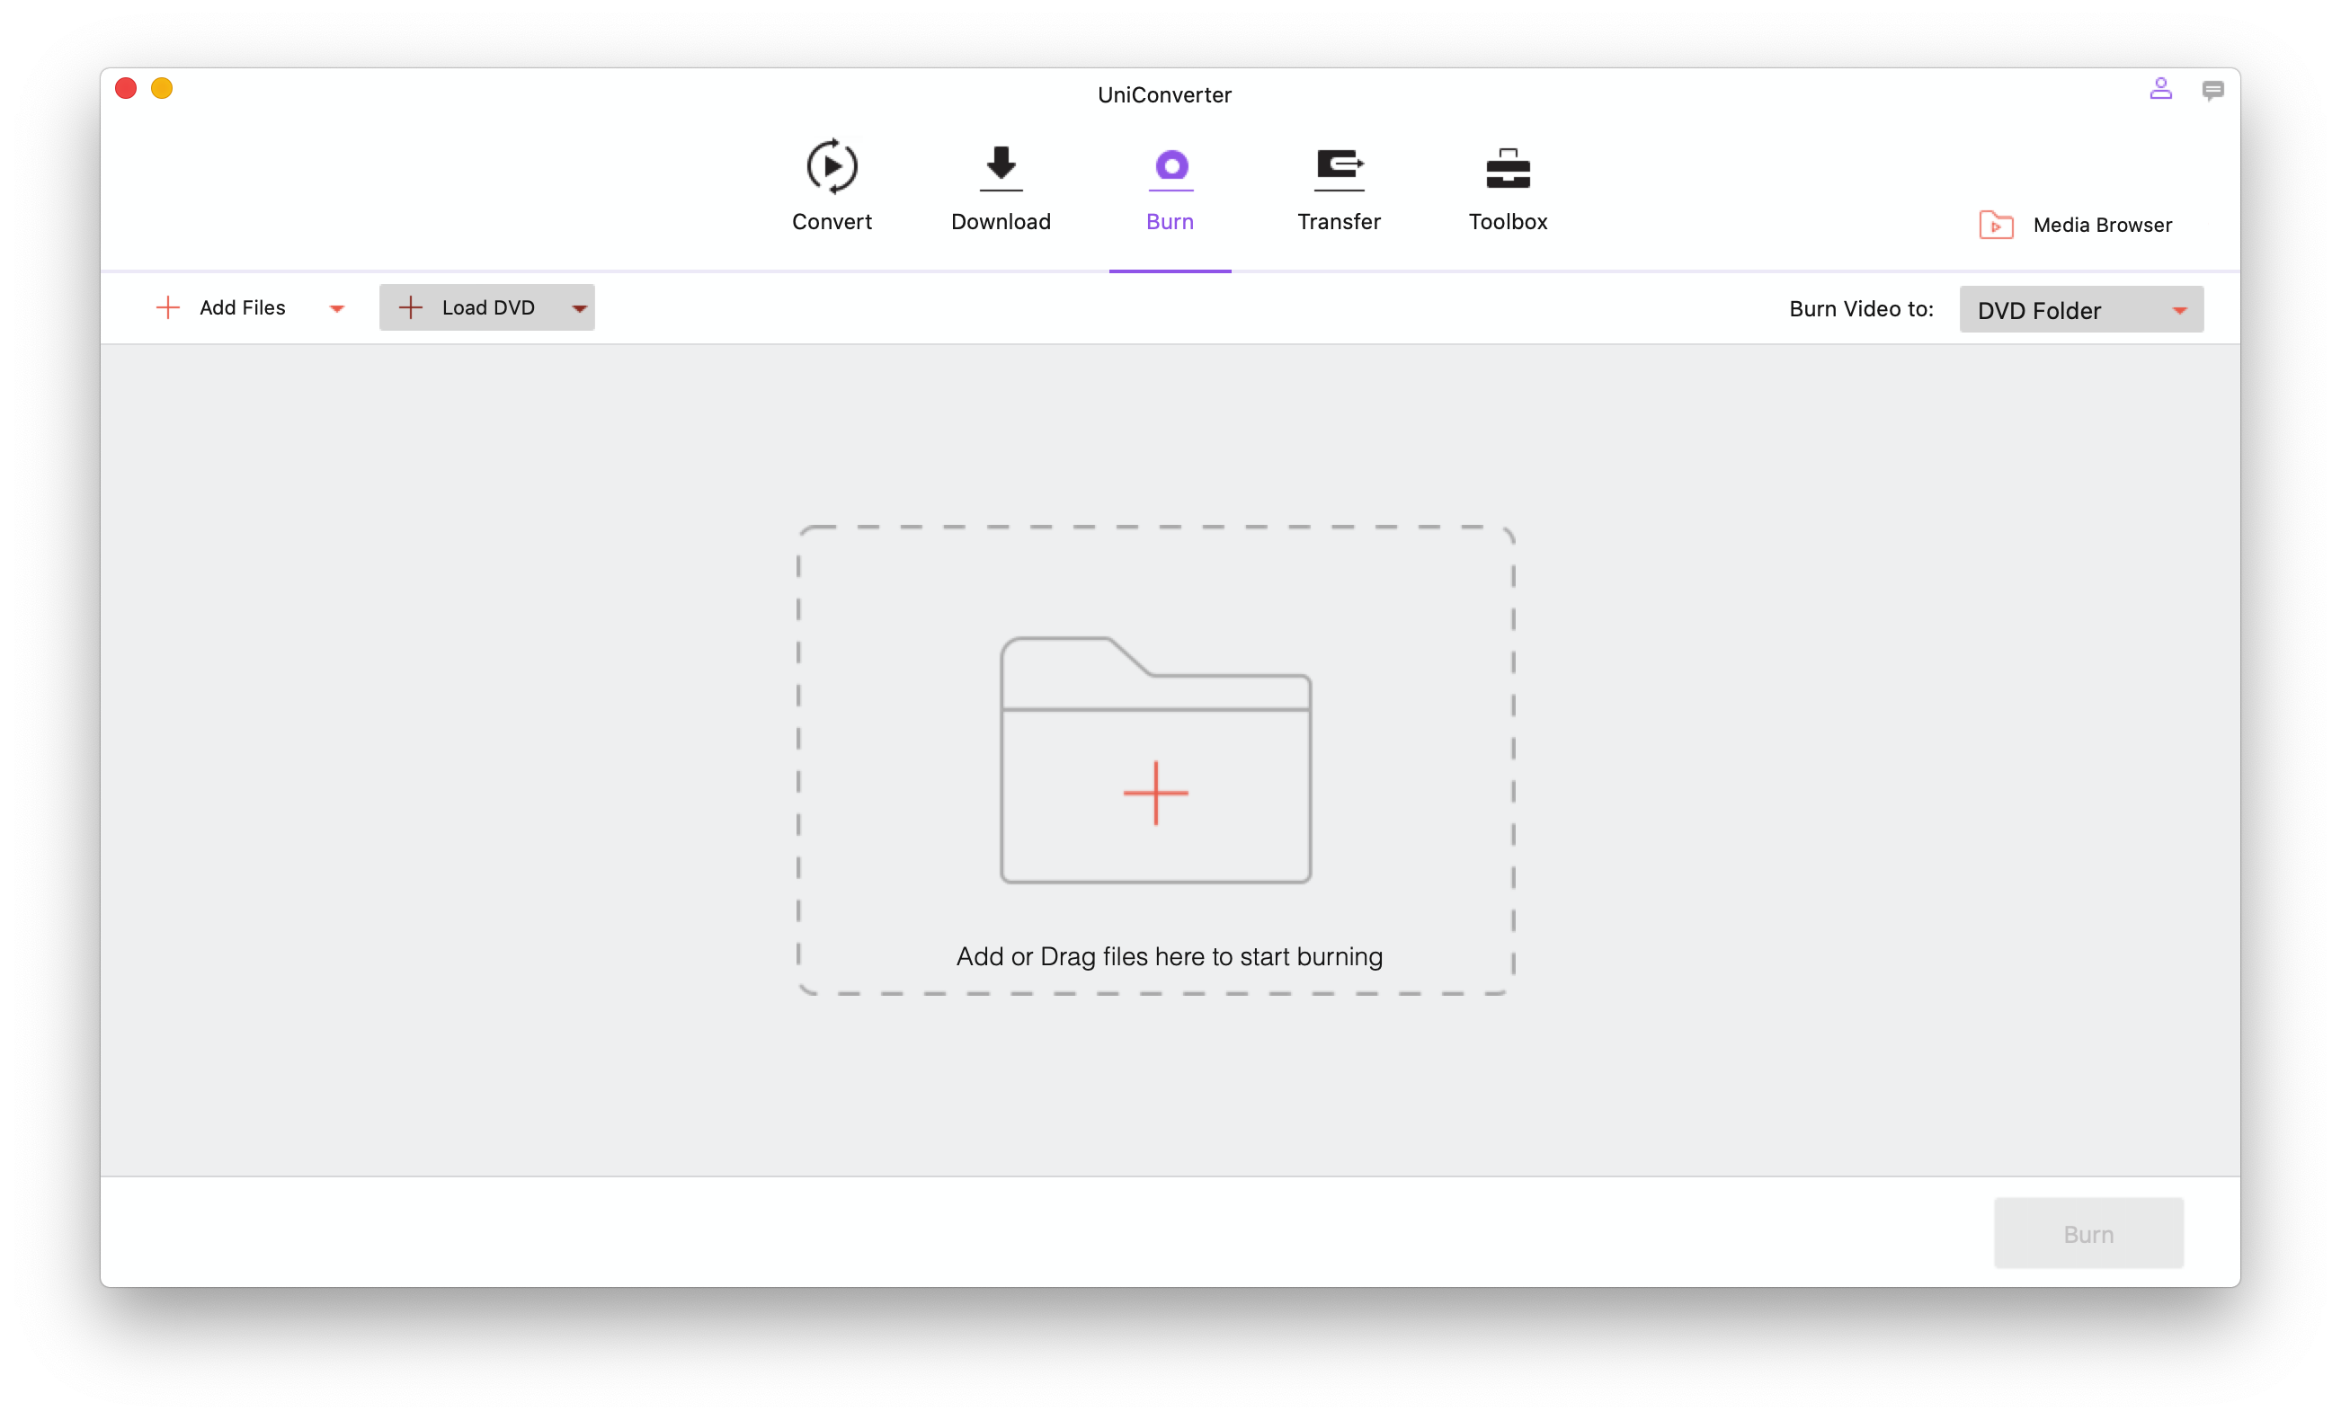Expand the Add Files dropdown arrow

(336, 308)
